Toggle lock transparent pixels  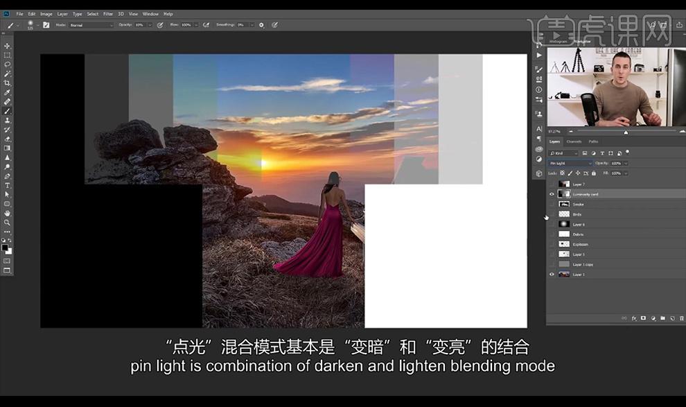click(562, 173)
